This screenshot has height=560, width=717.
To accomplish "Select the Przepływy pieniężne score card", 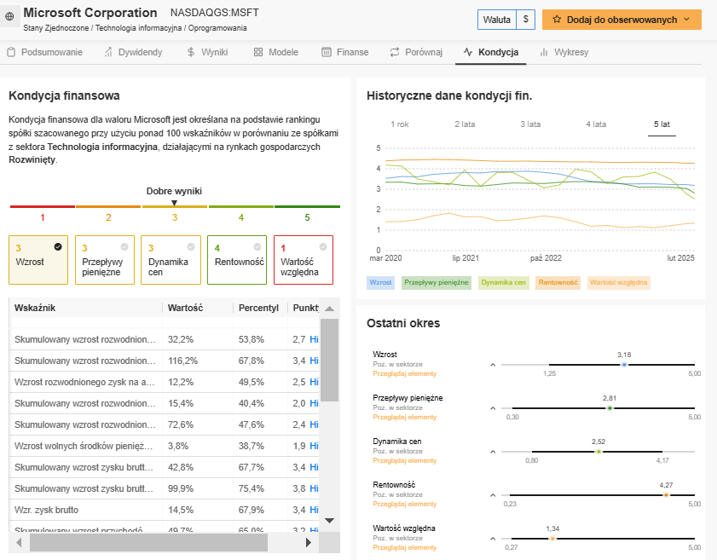I will (105, 260).
